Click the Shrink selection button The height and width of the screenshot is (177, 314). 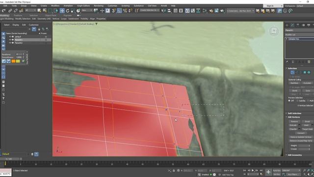pyautogui.click(x=294, y=90)
